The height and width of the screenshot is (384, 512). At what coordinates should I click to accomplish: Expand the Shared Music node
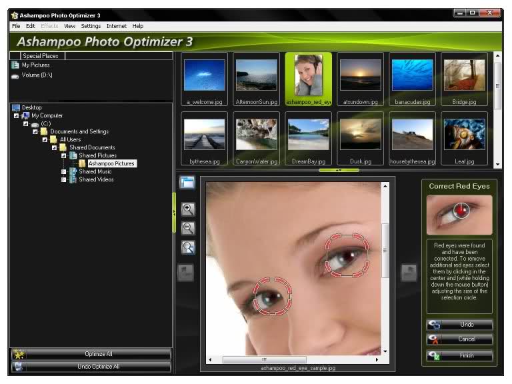point(64,171)
